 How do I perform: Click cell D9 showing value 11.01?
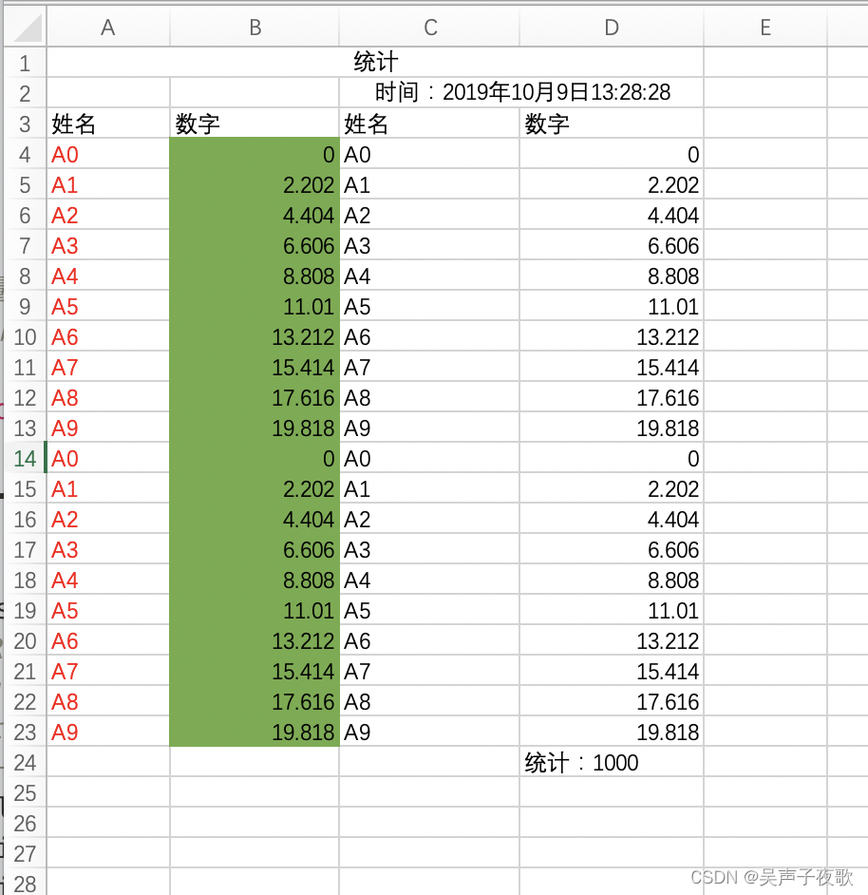611,306
